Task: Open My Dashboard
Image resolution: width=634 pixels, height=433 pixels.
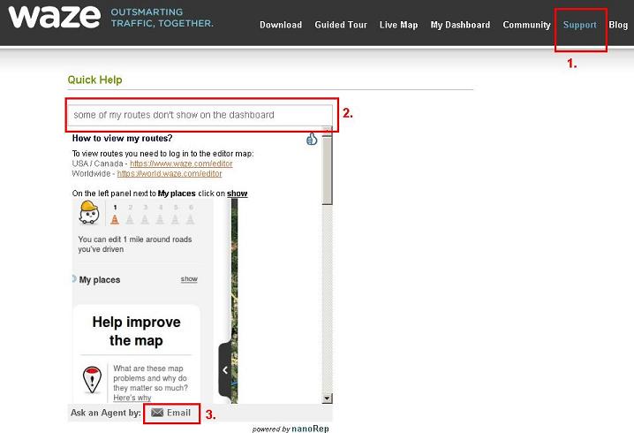Action: tap(460, 25)
